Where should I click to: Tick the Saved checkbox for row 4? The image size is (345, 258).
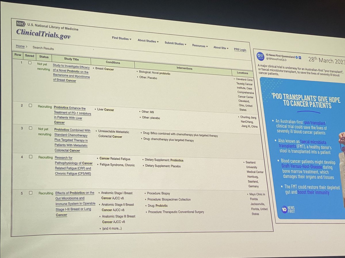[x=30, y=157]
